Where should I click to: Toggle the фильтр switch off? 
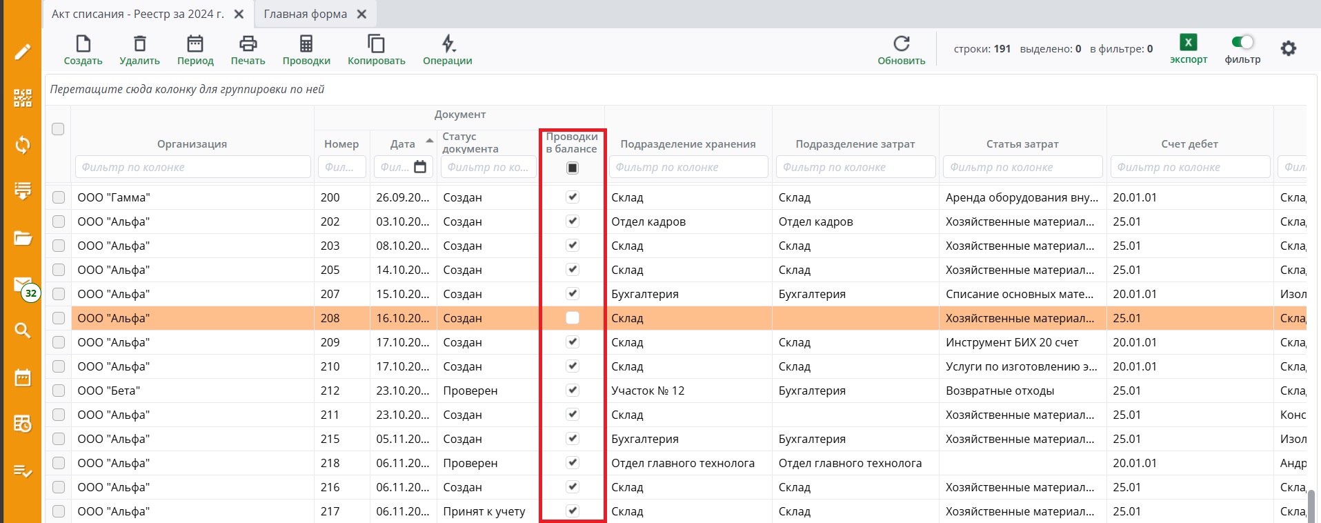pos(1242,43)
